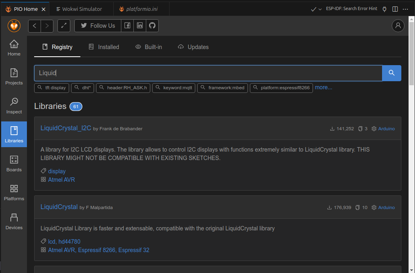Switch to the platformio.ini editor tab

tap(139, 9)
